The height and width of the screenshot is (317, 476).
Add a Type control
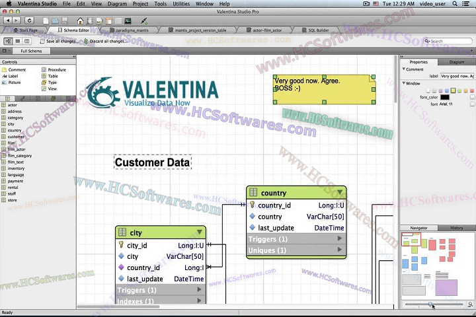(49, 83)
